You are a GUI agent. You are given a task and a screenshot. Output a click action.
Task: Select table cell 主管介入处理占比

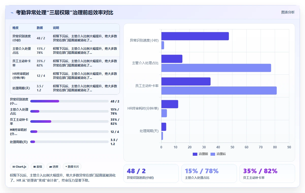22,50
